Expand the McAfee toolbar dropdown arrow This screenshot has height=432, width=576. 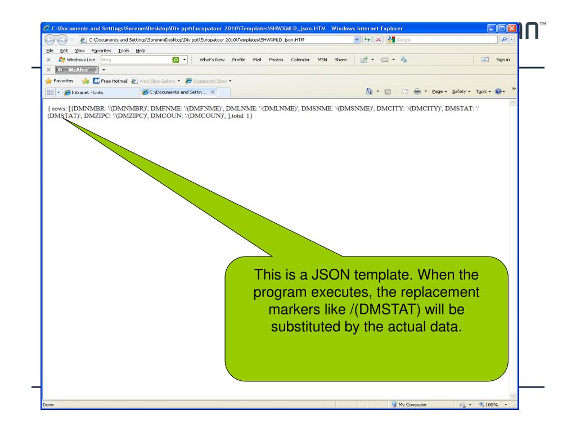[x=104, y=69]
